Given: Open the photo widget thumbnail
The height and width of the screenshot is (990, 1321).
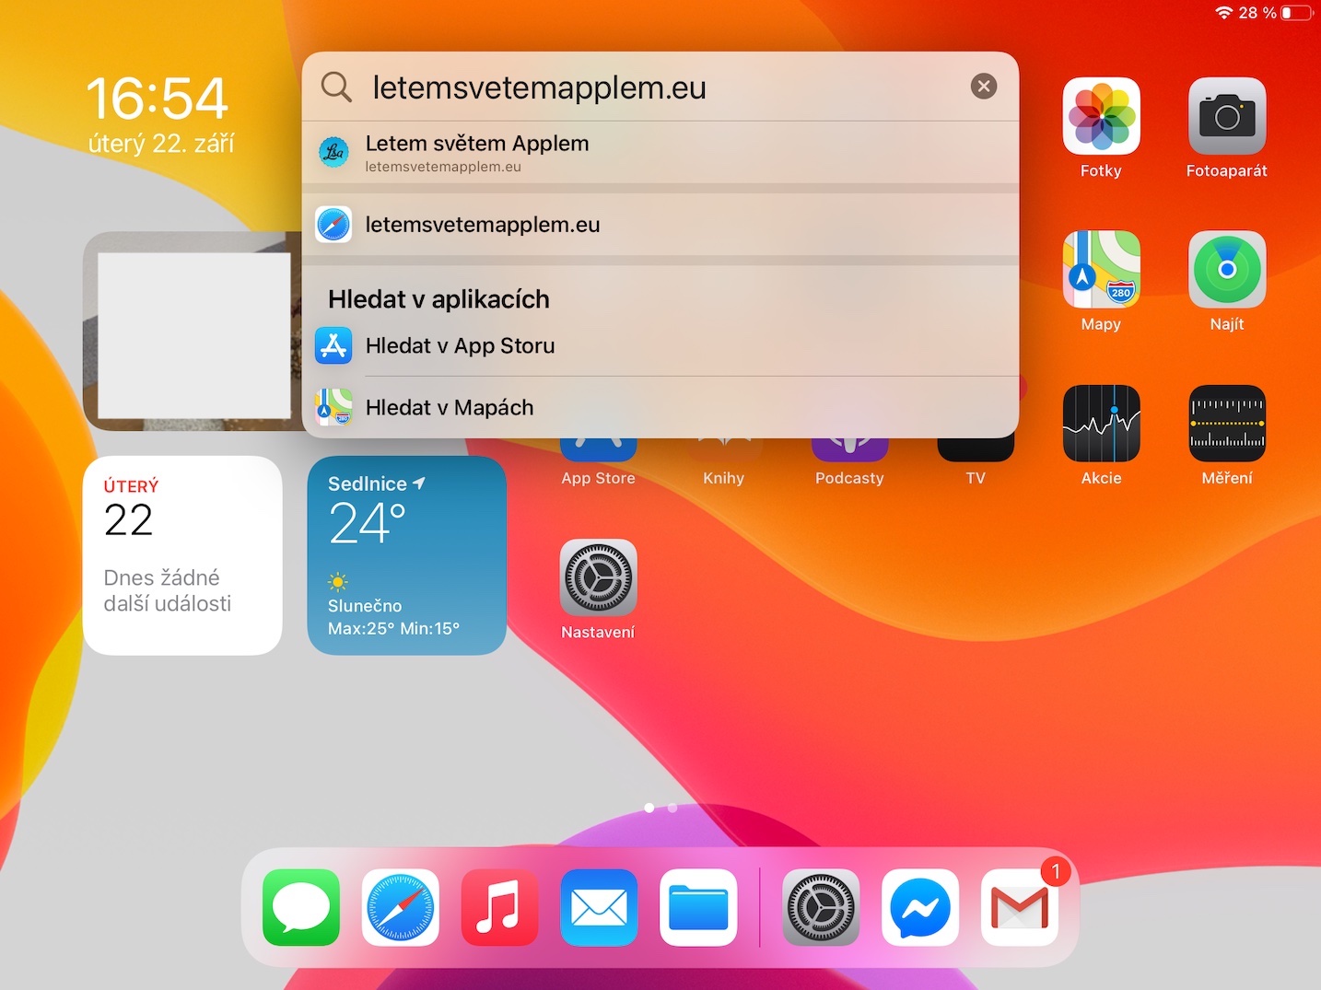Looking at the screenshot, I should 192,332.
